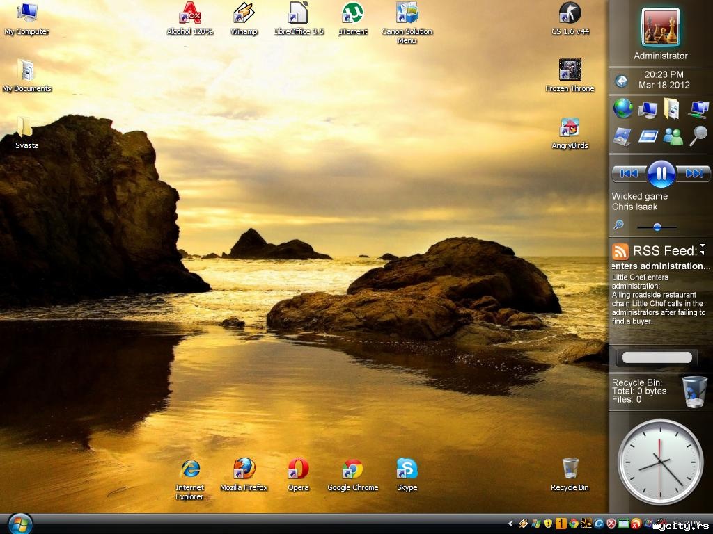Click the Administrator user picture
The width and height of the screenshot is (713, 534).
(660, 27)
